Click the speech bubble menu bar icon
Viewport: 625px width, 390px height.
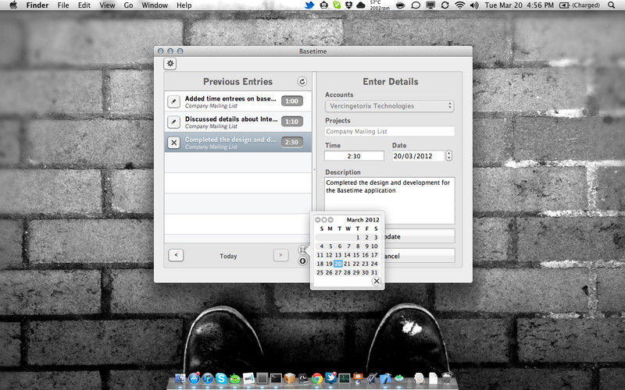click(416, 5)
